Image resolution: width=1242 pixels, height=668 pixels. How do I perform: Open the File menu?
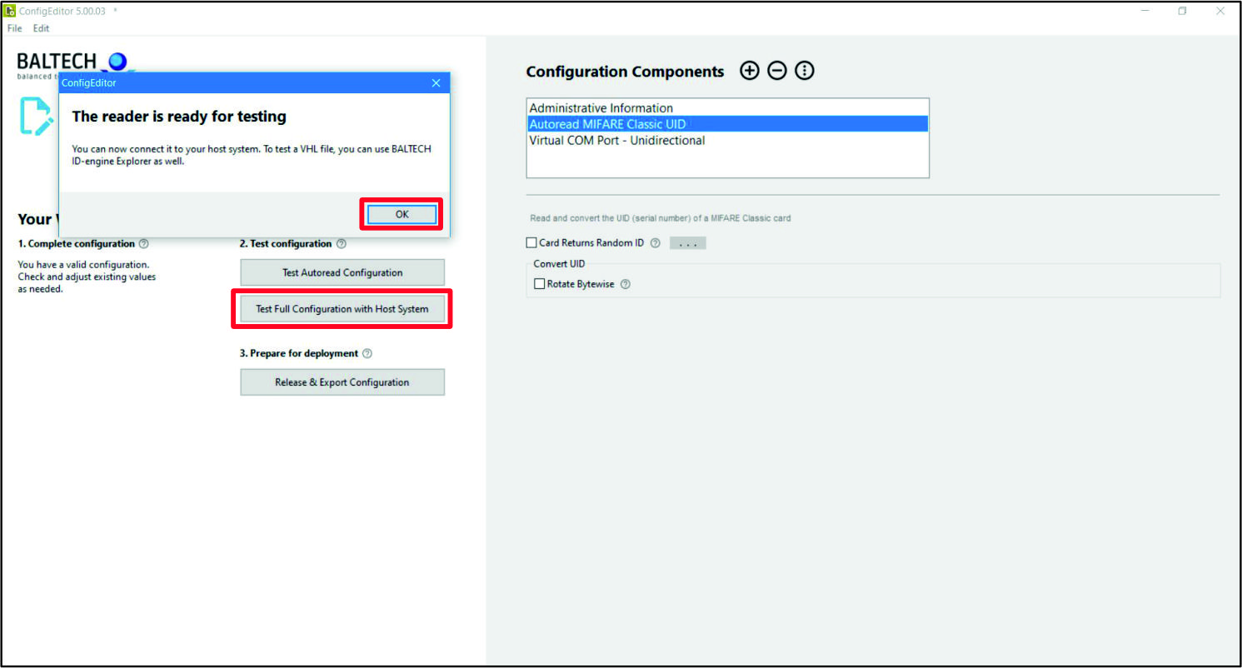point(15,28)
